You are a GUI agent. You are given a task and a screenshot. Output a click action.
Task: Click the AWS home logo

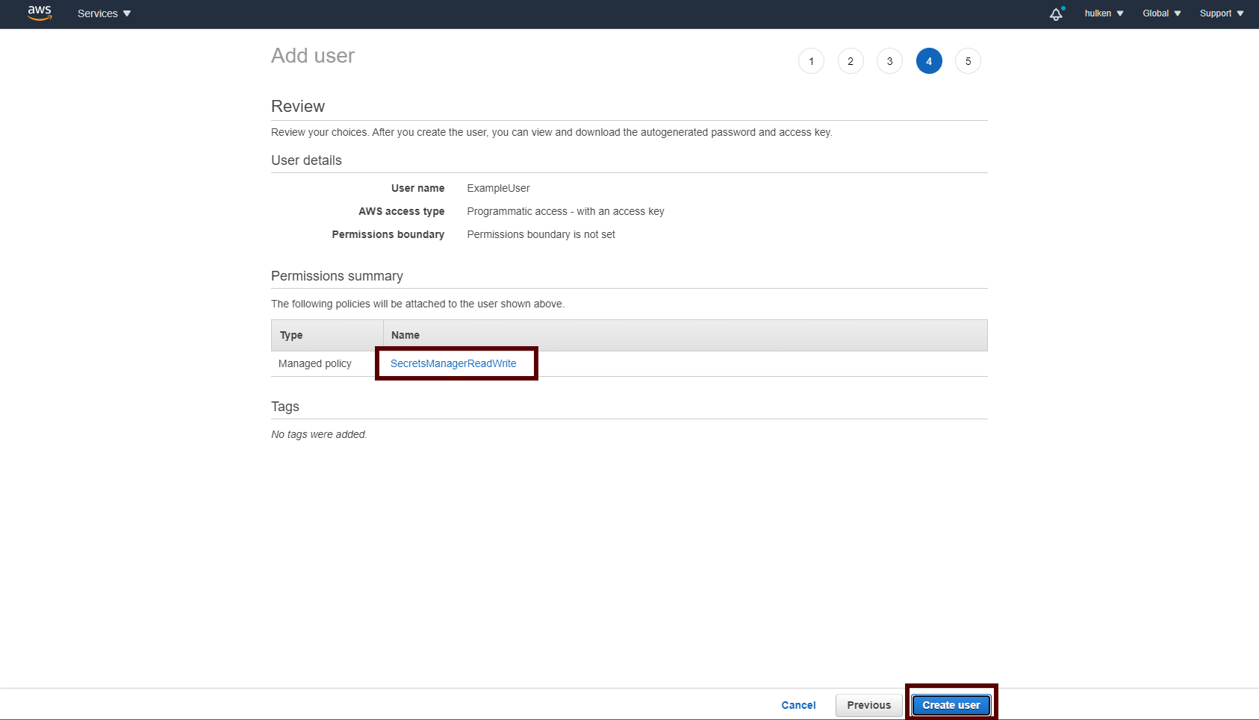coord(39,13)
